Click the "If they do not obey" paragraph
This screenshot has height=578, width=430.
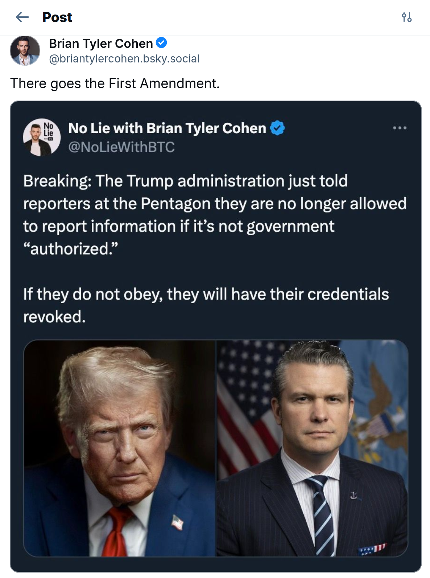[x=206, y=305]
